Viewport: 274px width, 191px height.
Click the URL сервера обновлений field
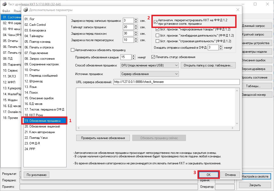(x=176, y=82)
